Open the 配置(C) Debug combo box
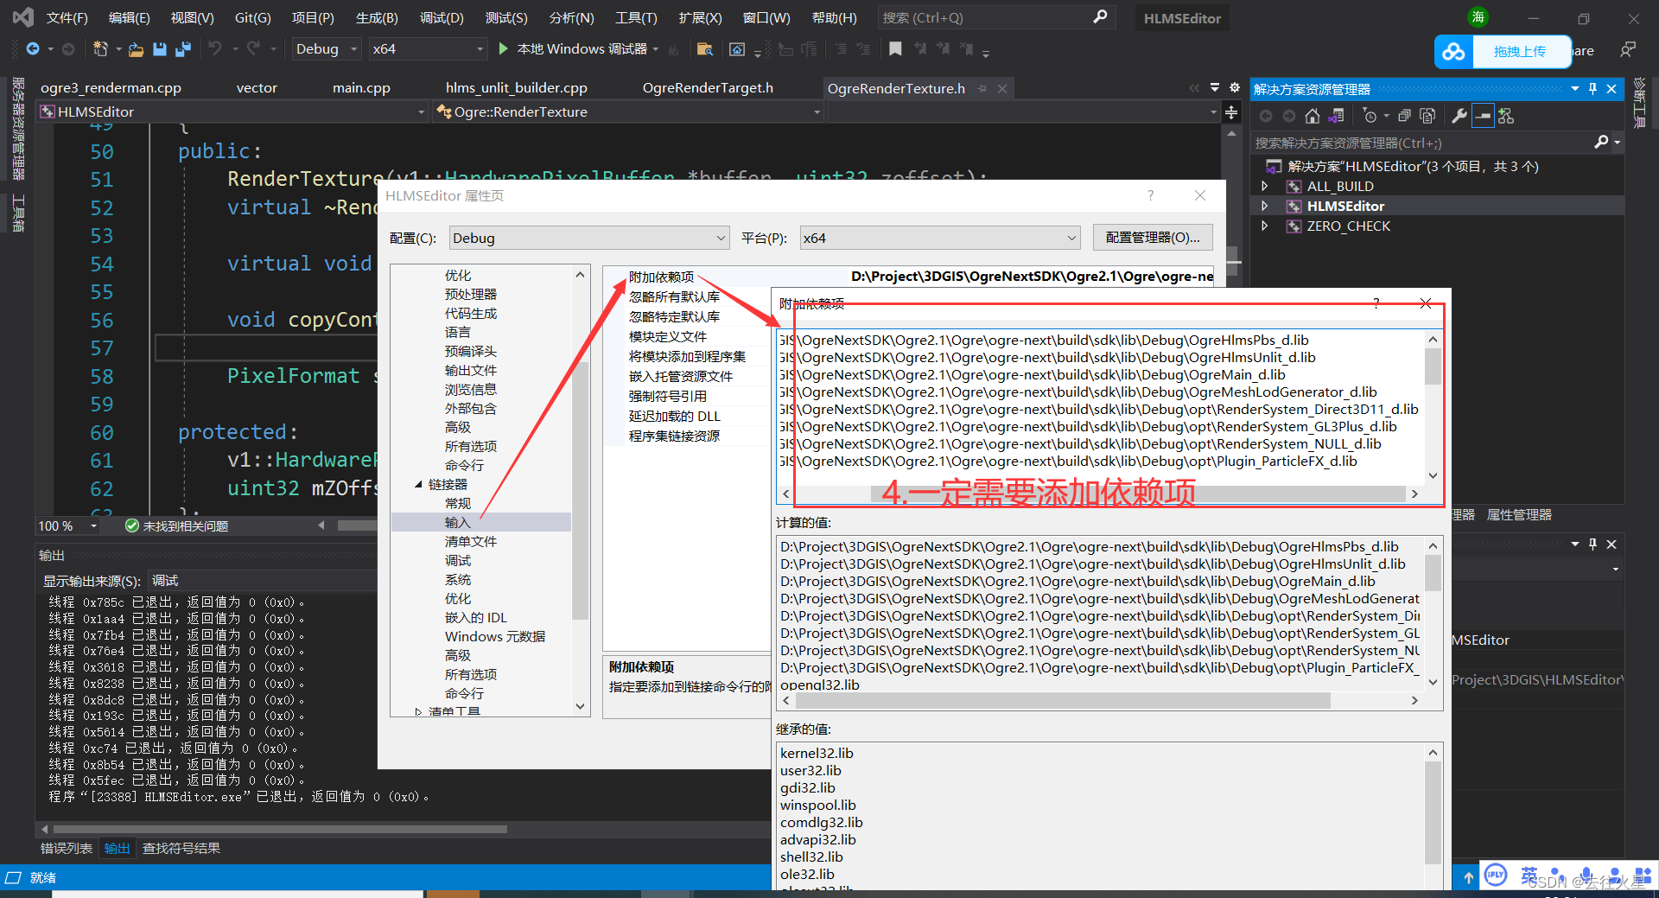1659x898 pixels. click(x=589, y=238)
